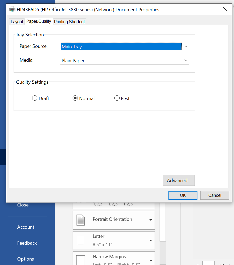Open Options in the blue sidebar
Viewport: 234px width, 265px height.
click(x=26, y=259)
